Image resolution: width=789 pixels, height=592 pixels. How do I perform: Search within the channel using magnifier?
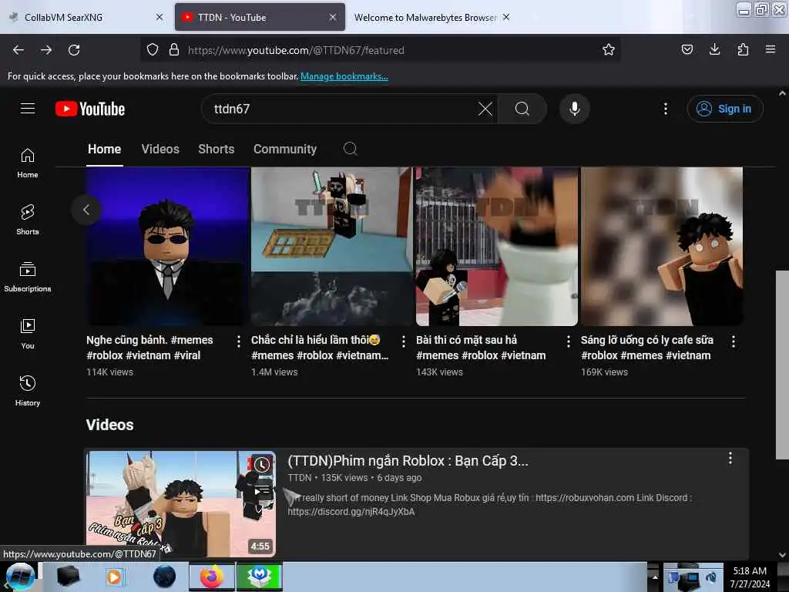click(x=351, y=149)
